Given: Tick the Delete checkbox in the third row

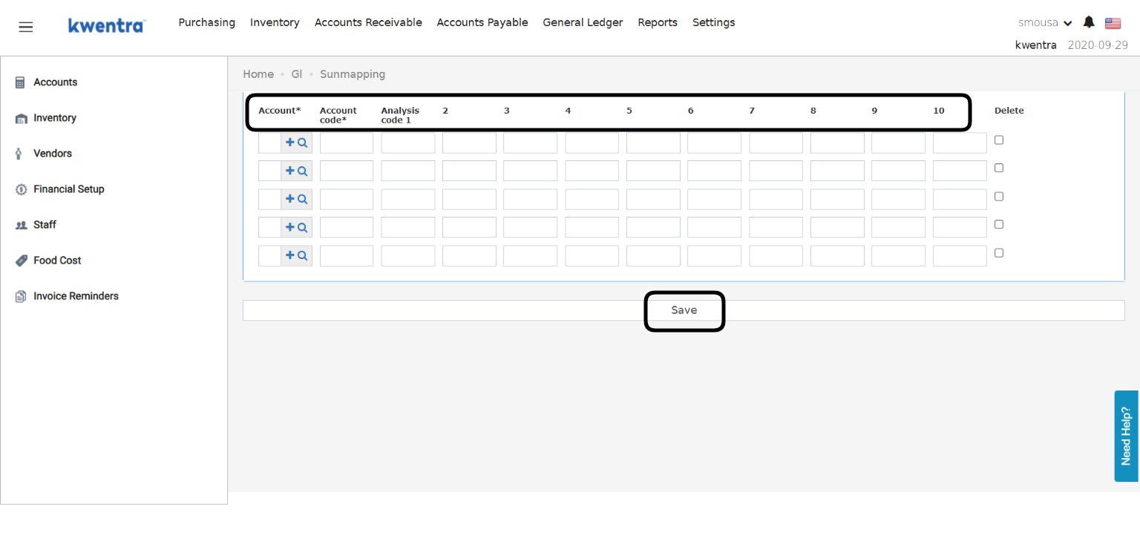Looking at the screenshot, I should 999,196.
